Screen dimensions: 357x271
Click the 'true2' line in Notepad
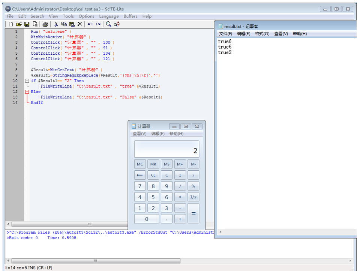(x=225, y=52)
